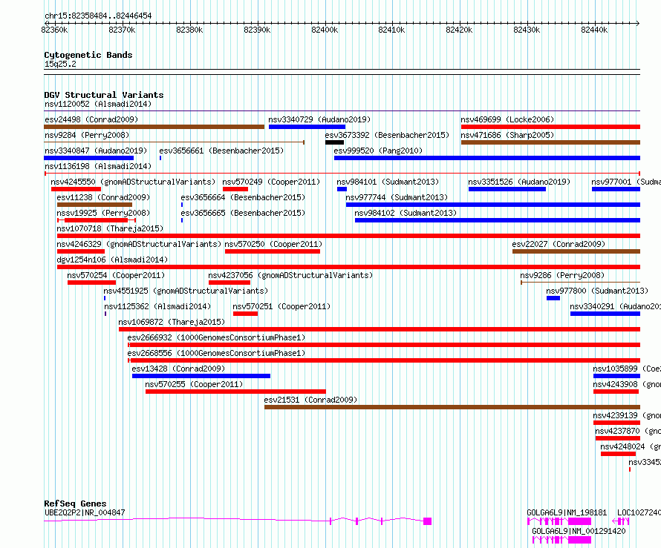Screen dimensions: 661x548
Task: Select chr15:82358484..82446454 coordinate text
Action: click(98, 16)
